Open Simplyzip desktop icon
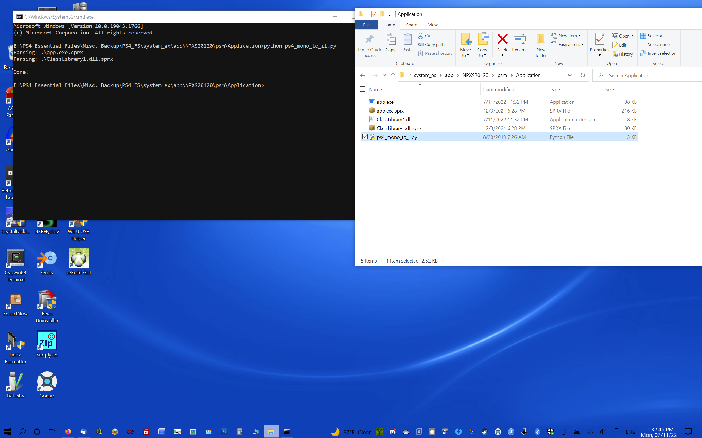The image size is (702, 438). tap(47, 344)
